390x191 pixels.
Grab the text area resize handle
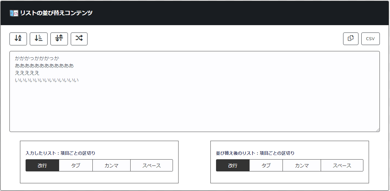point(378,130)
